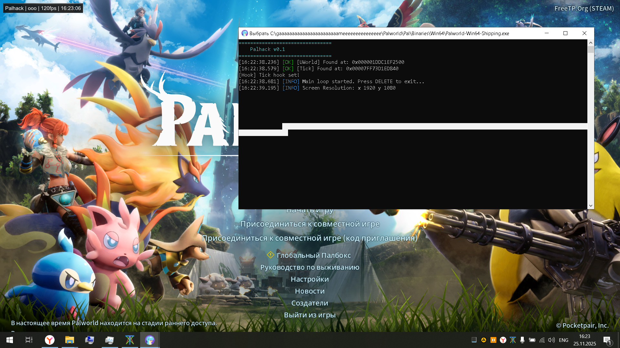Open the Windows Start menu
620x348 pixels.
pyautogui.click(x=10, y=340)
